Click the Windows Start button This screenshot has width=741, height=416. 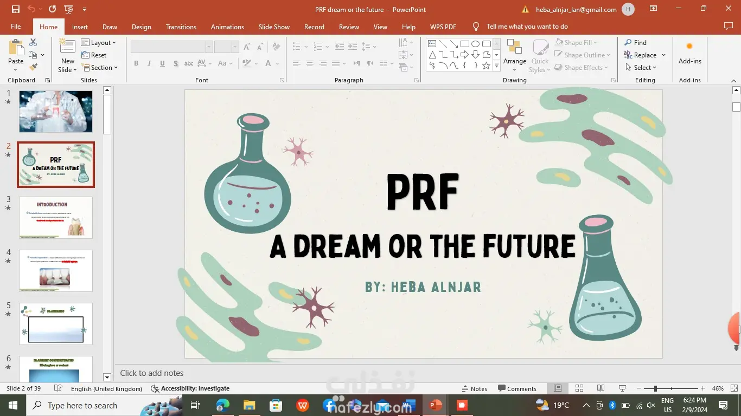pos(12,405)
